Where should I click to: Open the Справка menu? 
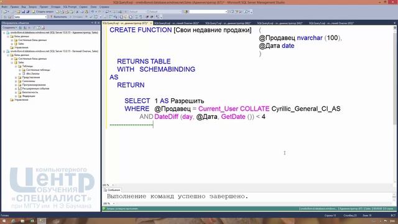point(104,7)
